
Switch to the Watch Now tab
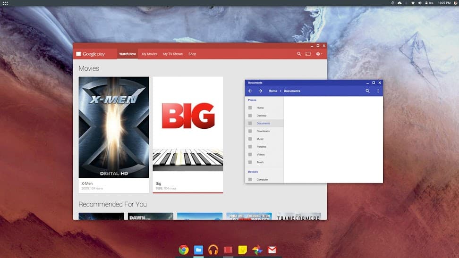pyautogui.click(x=127, y=54)
